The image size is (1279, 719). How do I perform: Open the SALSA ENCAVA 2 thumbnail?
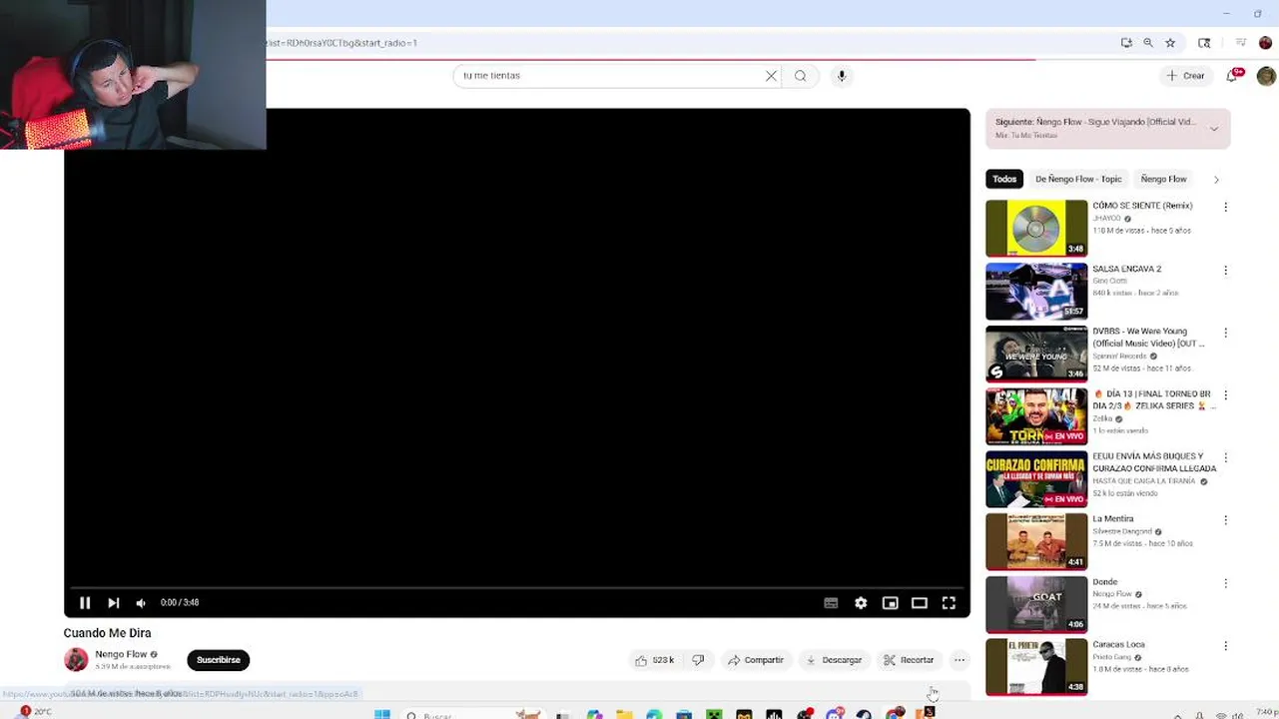pos(1036,291)
